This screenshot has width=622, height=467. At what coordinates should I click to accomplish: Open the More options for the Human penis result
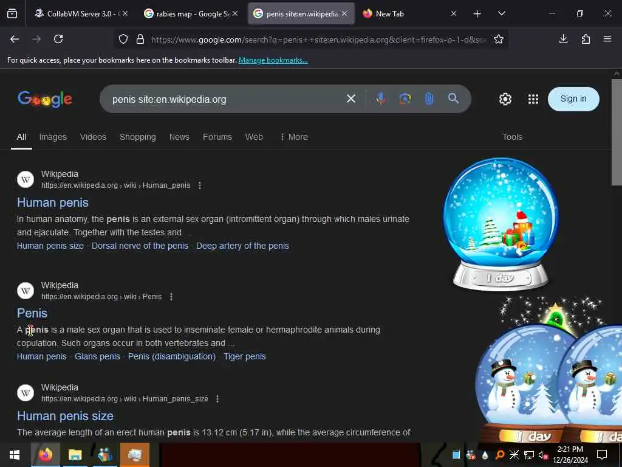[200, 185]
